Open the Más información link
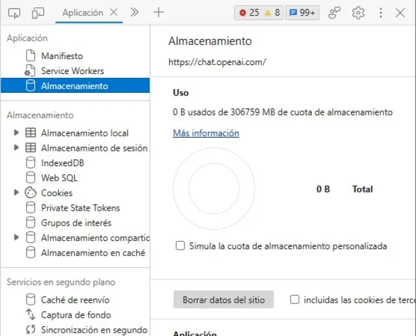This screenshot has height=336, width=416. pos(206,133)
